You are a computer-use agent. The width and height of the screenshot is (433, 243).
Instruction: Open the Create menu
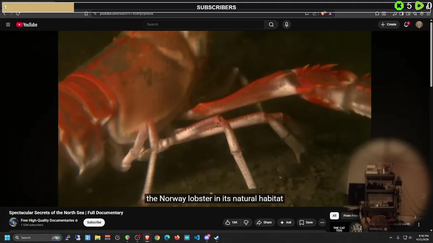click(x=389, y=24)
